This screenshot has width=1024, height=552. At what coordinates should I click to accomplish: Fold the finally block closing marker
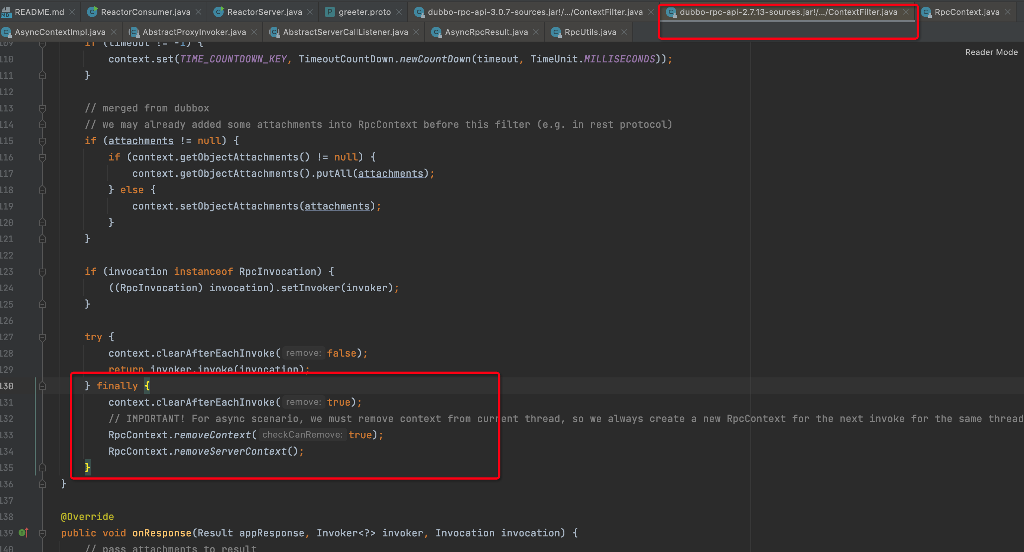pos(42,468)
